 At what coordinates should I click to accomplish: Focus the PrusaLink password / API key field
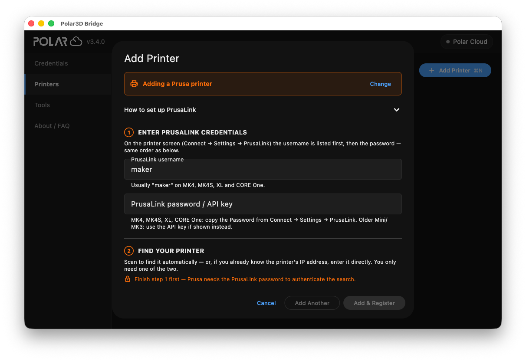263,204
